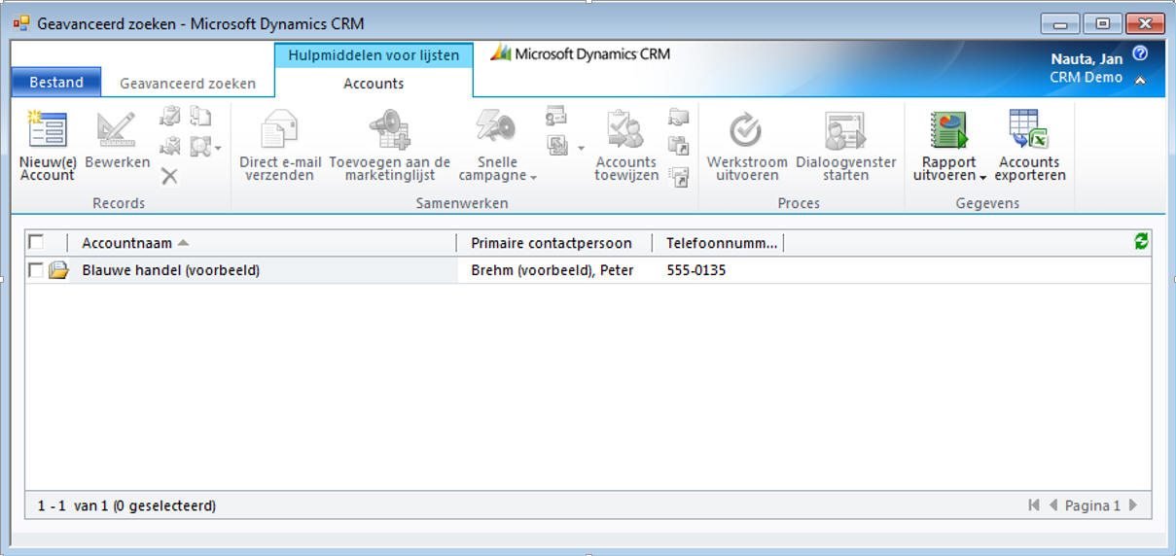Expand the Snelle campagne dropdown arrow
The height and width of the screenshot is (556, 1176).
533,177
